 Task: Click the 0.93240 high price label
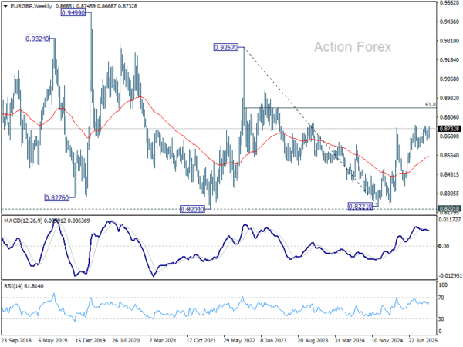pyautogui.click(x=38, y=38)
